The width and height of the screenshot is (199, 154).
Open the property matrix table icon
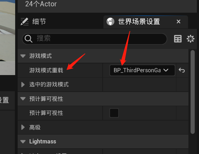(178, 39)
